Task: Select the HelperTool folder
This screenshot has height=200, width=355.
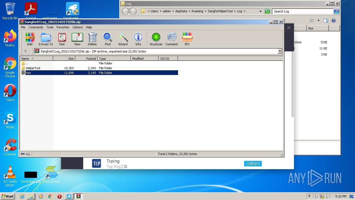Action: 99,68
